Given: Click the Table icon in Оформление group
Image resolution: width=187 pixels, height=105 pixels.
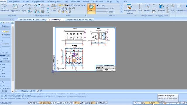Looking at the screenshot, I should coord(154,12).
